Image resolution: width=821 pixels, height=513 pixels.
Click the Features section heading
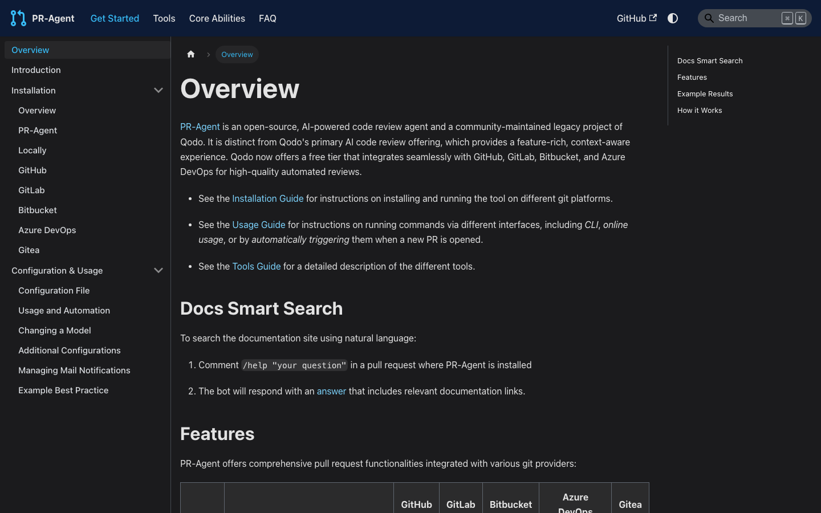coord(217,434)
